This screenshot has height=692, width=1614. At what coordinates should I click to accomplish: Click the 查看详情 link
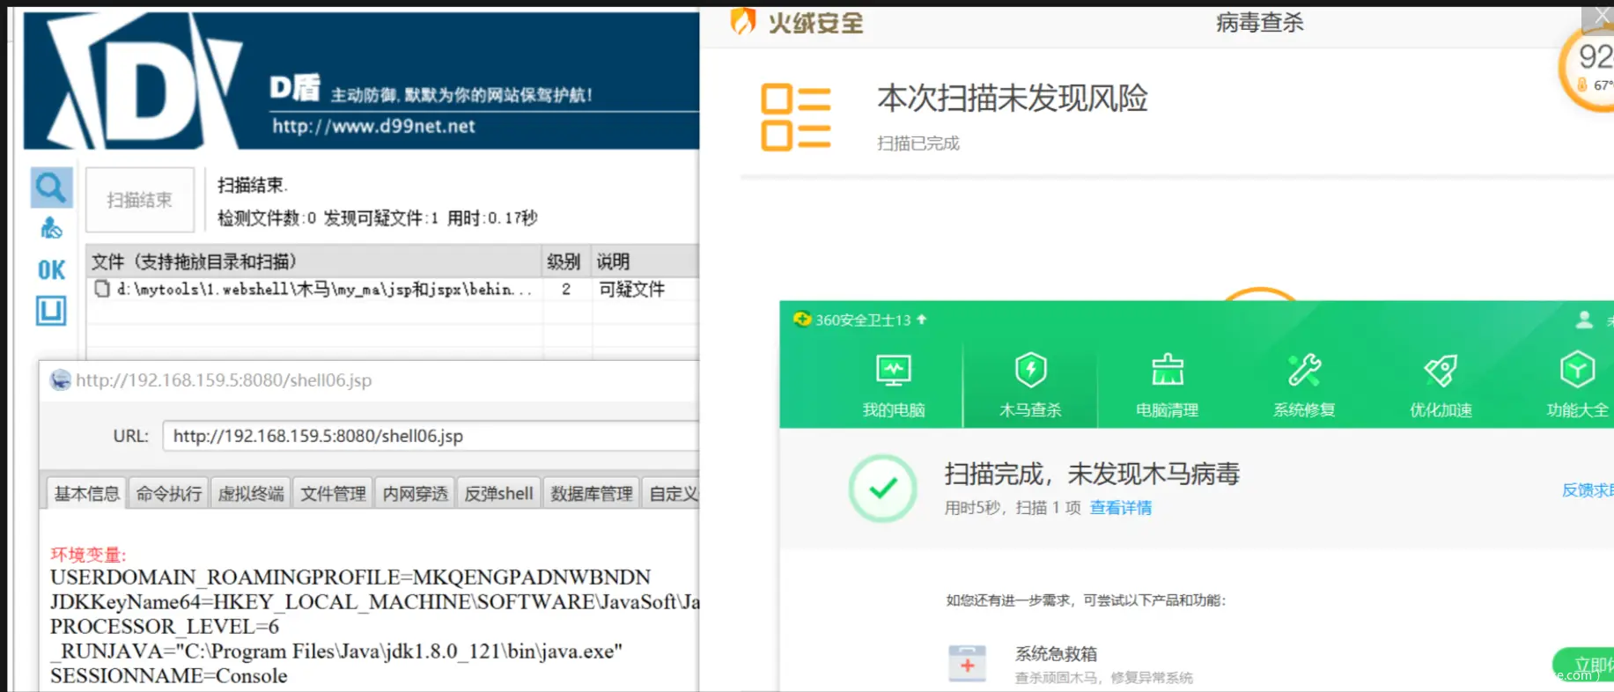(1120, 508)
